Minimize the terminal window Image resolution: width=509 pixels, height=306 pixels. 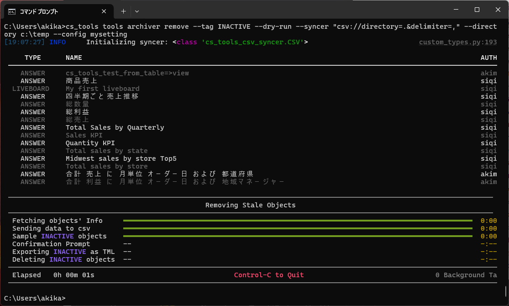[456, 10]
